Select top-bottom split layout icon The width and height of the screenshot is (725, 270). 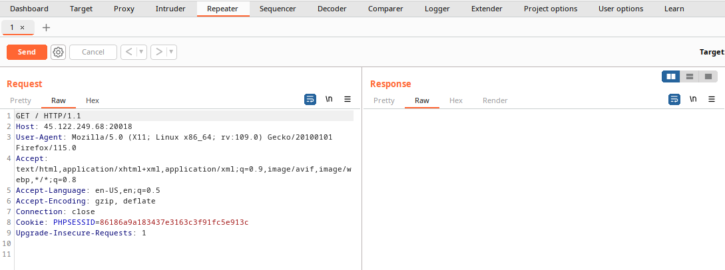tap(690, 76)
